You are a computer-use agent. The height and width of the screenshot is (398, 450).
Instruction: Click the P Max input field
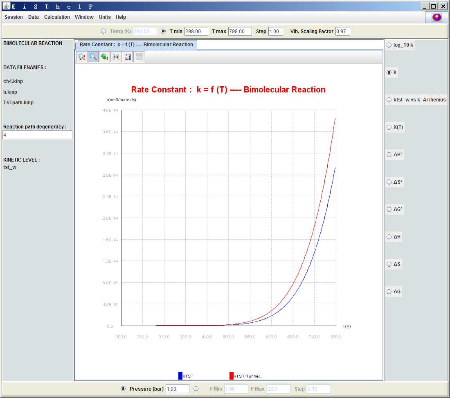(279, 389)
